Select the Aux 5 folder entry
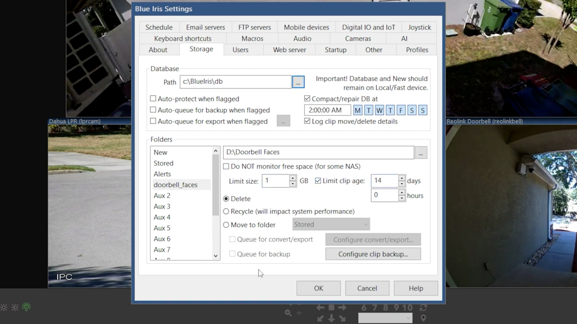The height and width of the screenshot is (324, 577). click(182, 228)
